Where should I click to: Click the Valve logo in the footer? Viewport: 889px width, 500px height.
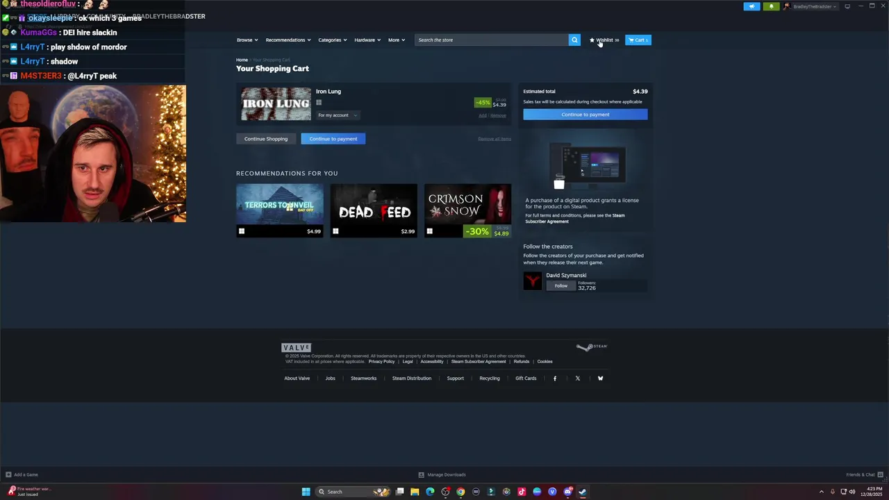(296, 347)
